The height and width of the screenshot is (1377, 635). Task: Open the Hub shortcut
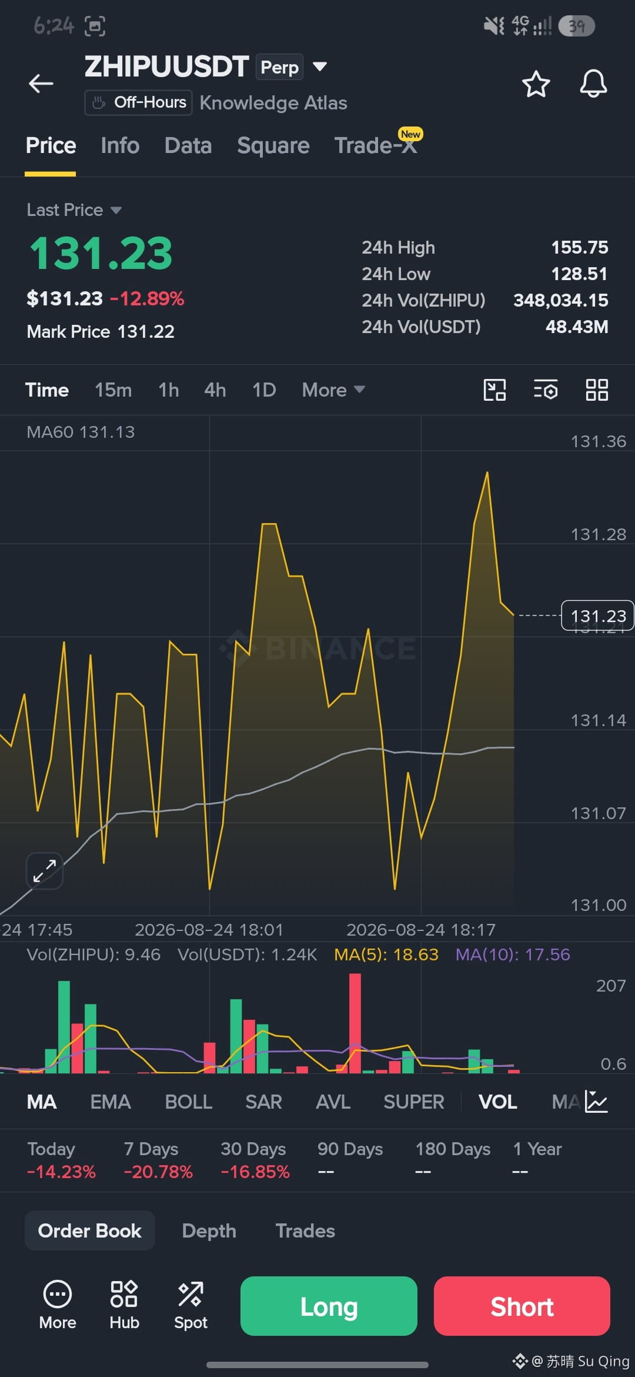click(124, 1305)
